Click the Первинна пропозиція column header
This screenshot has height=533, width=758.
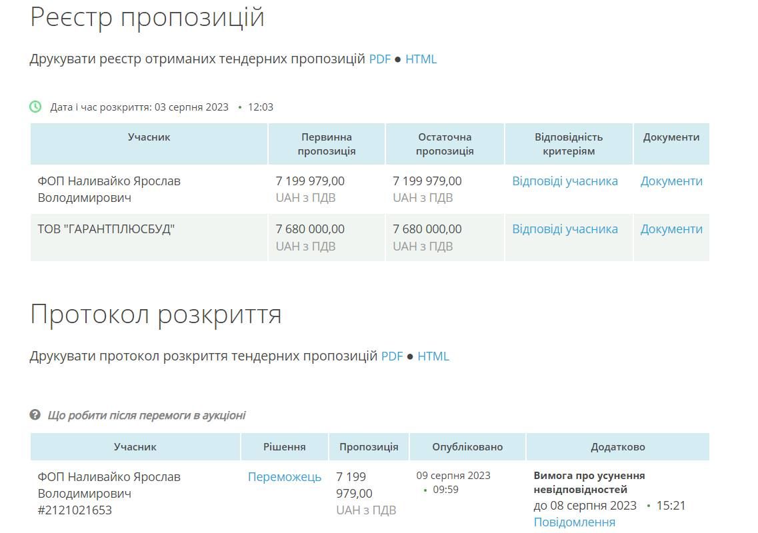pyautogui.click(x=327, y=144)
